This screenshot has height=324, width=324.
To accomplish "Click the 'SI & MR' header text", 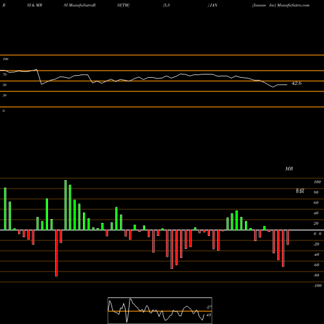I will point(34,5).
